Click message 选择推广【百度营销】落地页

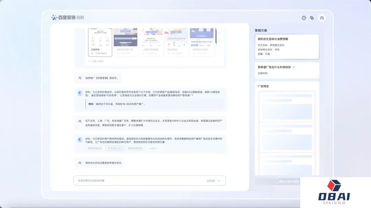pyautogui.click(x=102, y=78)
